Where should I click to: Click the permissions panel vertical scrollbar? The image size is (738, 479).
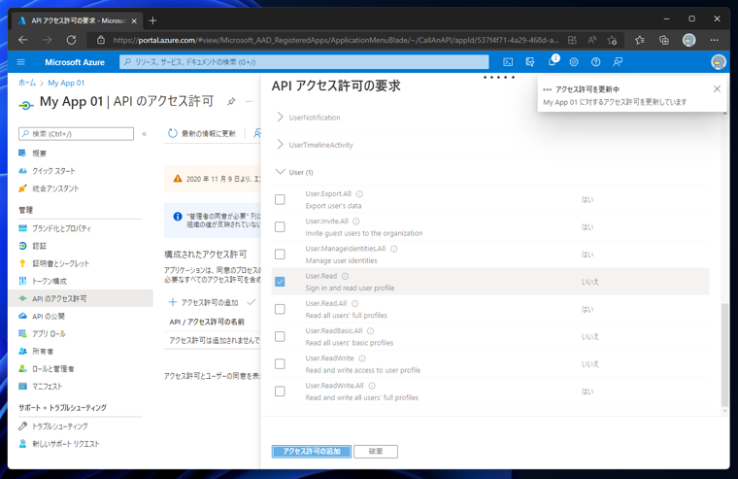[x=724, y=355]
